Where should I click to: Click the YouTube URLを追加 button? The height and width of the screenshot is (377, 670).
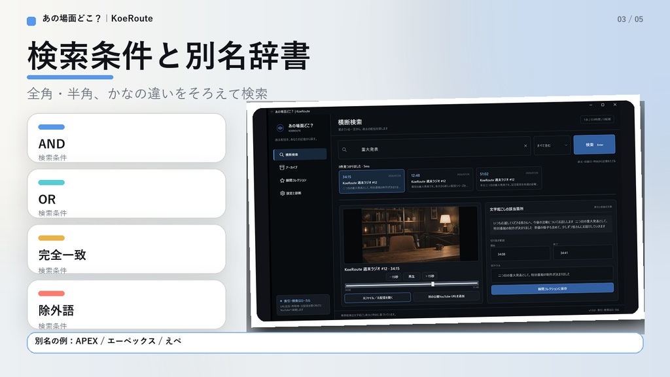click(x=446, y=296)
